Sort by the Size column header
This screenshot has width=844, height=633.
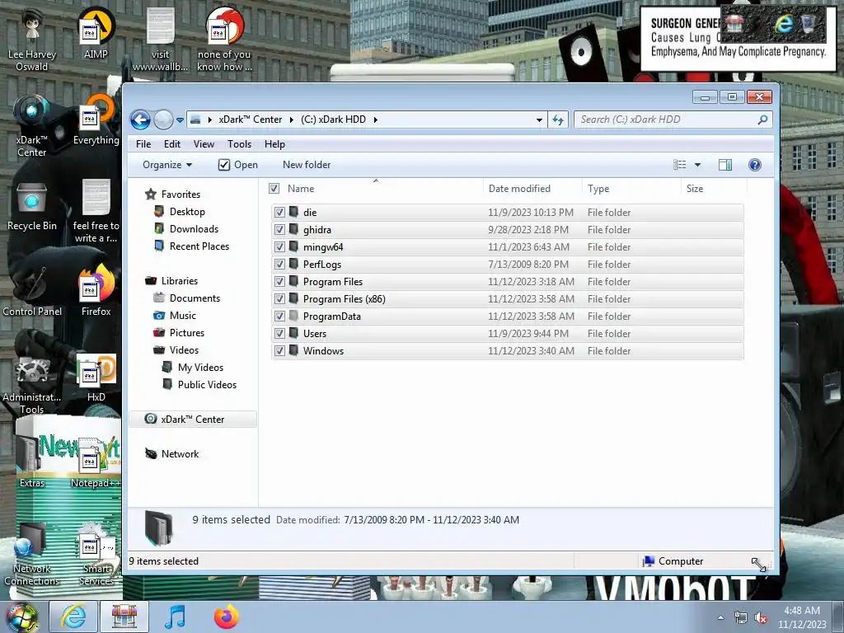714,189
